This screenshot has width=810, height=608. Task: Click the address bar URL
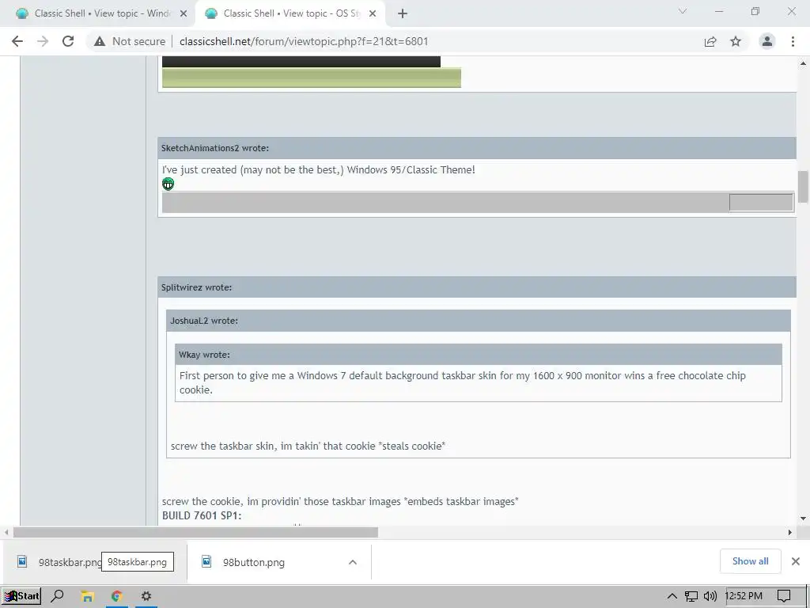304,41
